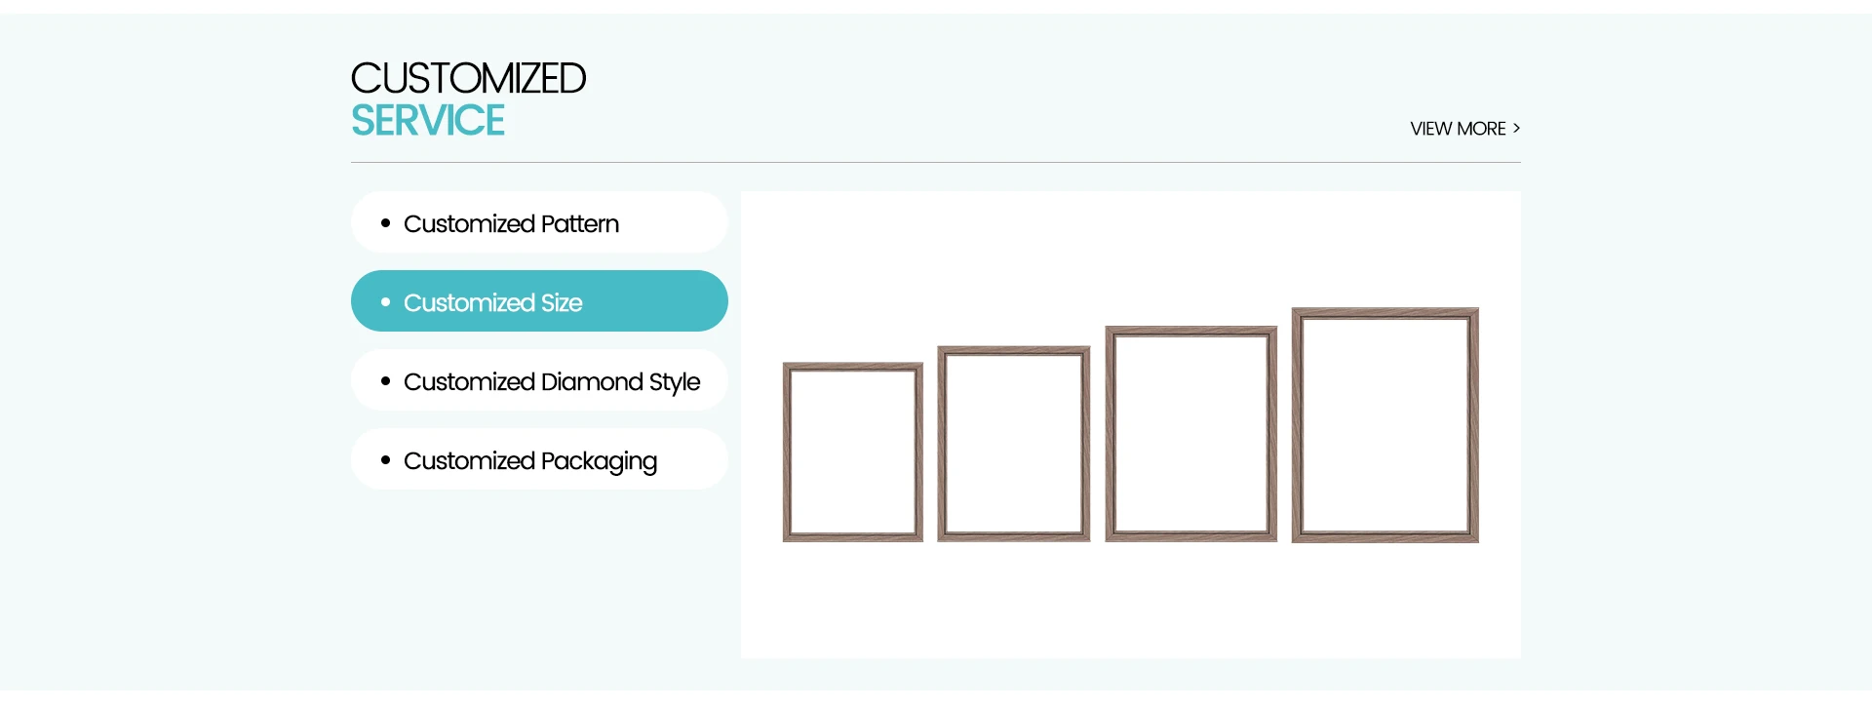This screenshot has height=709, width=1872.
Task: Click the wooden top edge of largest frame
Action: (1385, 312)
